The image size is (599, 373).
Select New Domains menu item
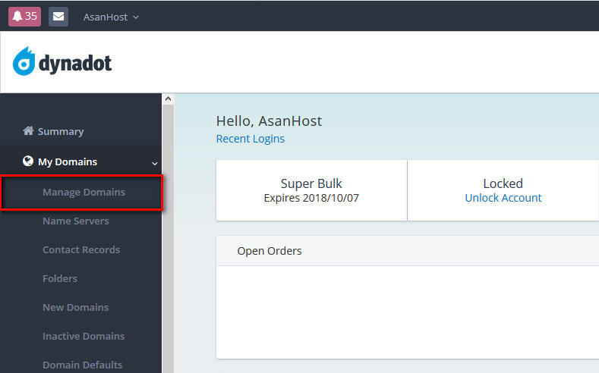[x=75, y=308]
